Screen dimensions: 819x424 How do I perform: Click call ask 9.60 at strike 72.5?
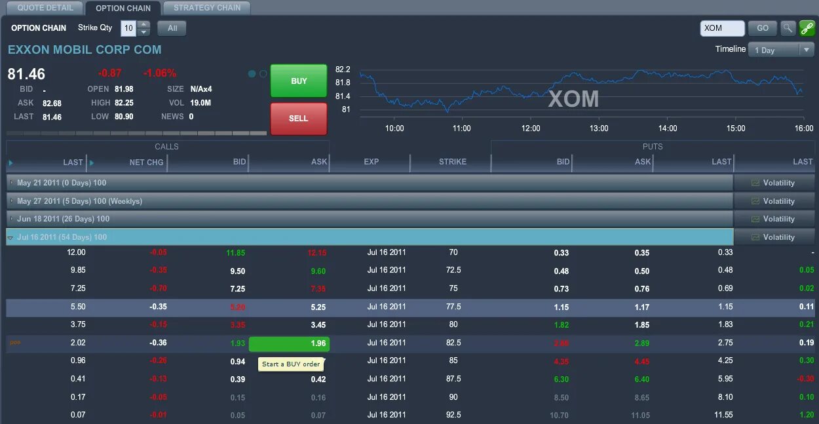pos(318,271)
